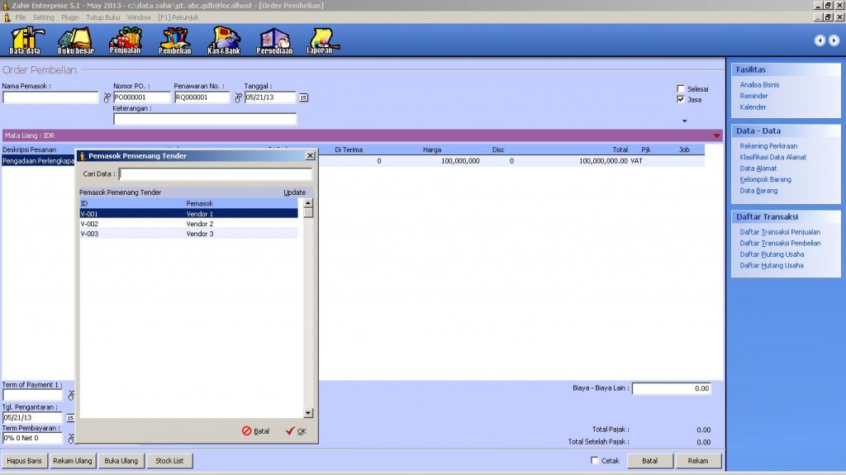
Task: Open the Data-data module icon
Action: (x=26, y=40)
